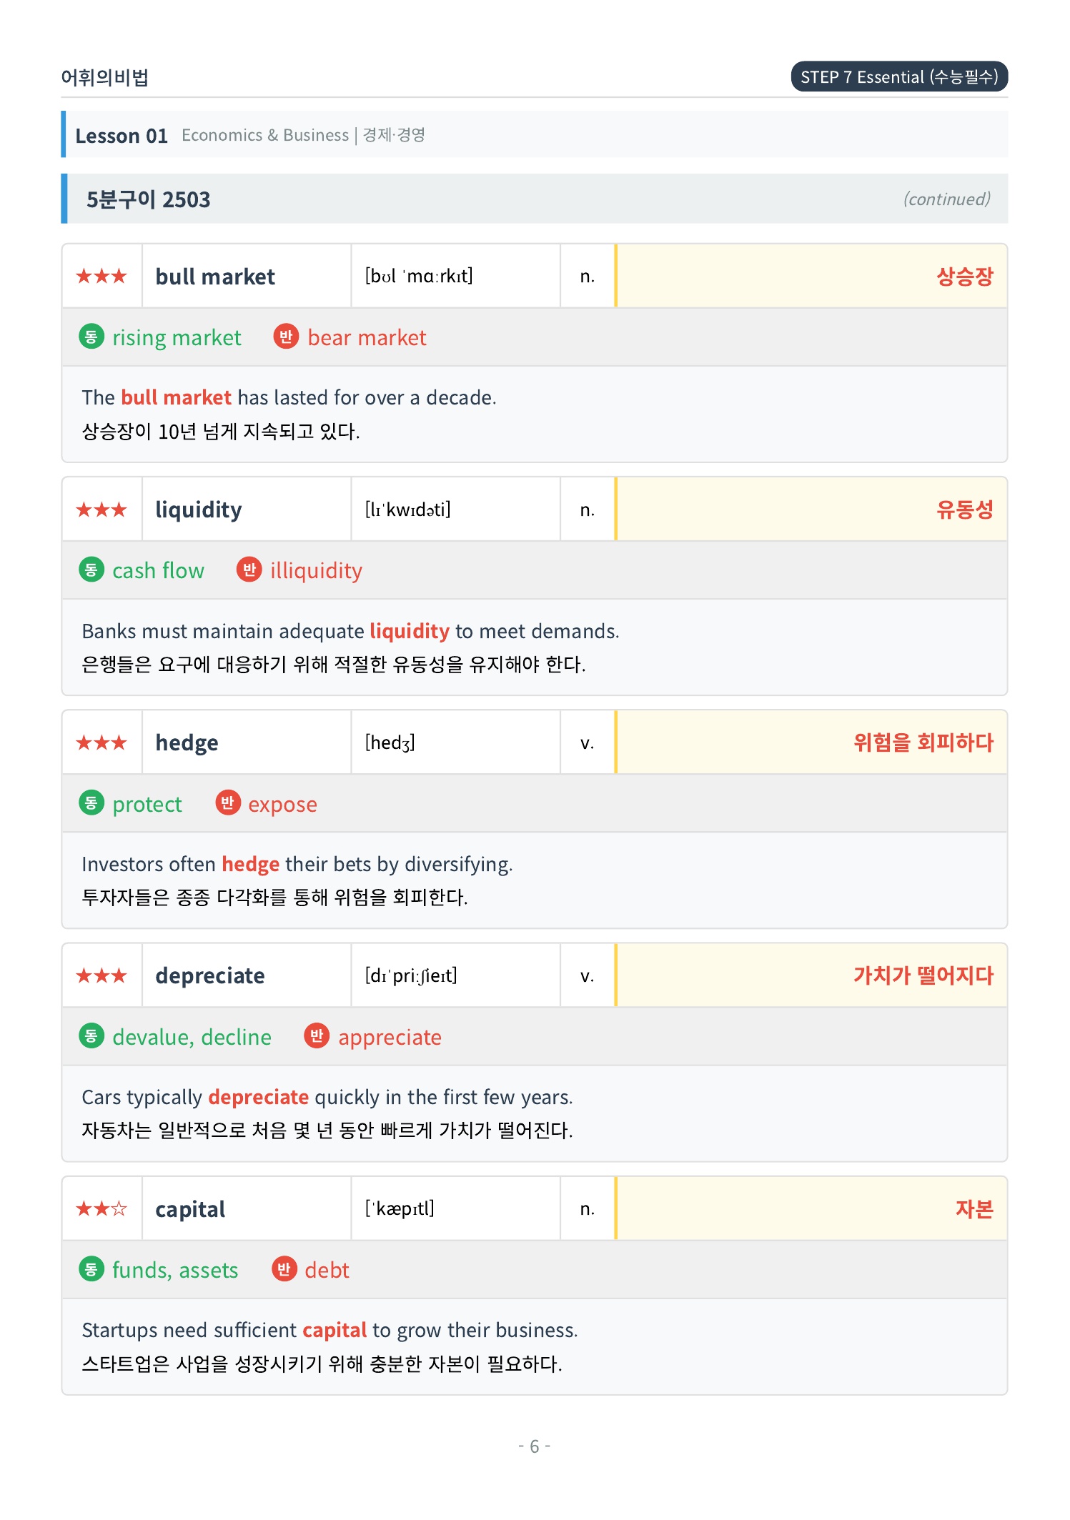This screenshot has height=1520, width=1070.
Task: Click the 5분구이 2503 section header
Action: 535,199
